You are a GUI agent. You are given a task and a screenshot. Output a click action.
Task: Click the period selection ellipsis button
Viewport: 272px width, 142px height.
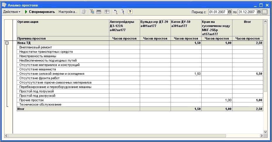coord(265,12)
